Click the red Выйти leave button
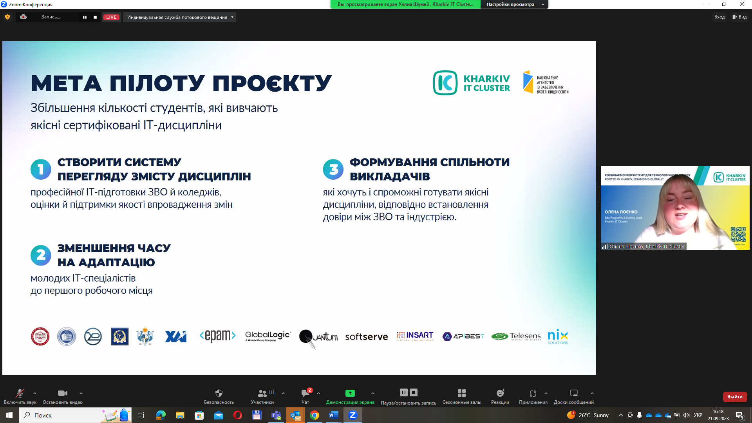The image size is (752, 423). pos(735,397)
